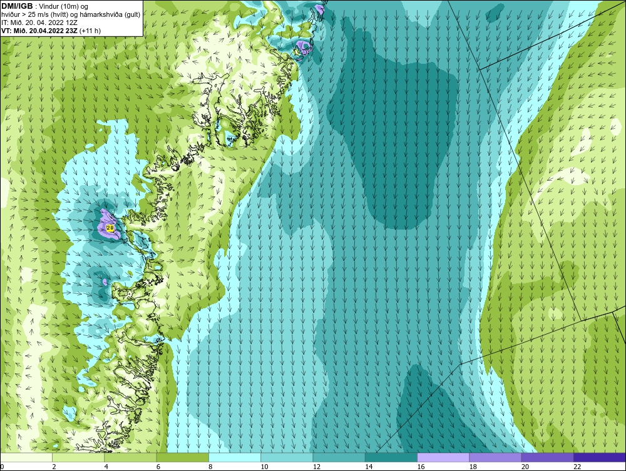Pick the 16–18 m/s light lavender swatch
Image resolution: width=626 pixels, height=471 pixels.
443,457
